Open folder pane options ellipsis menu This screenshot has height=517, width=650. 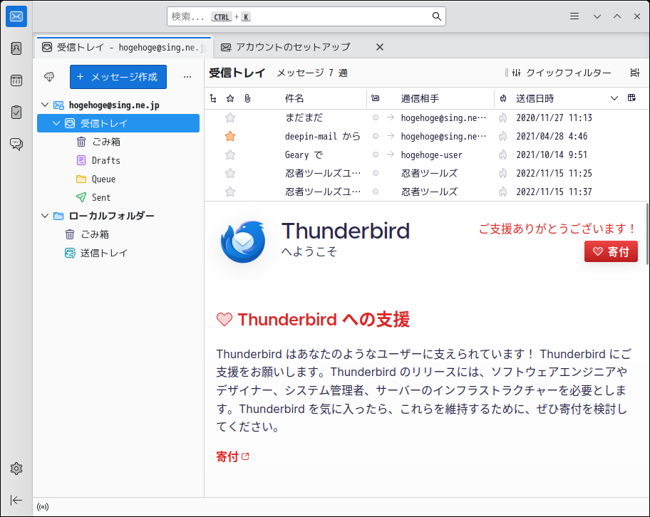(x=187, y=77)
